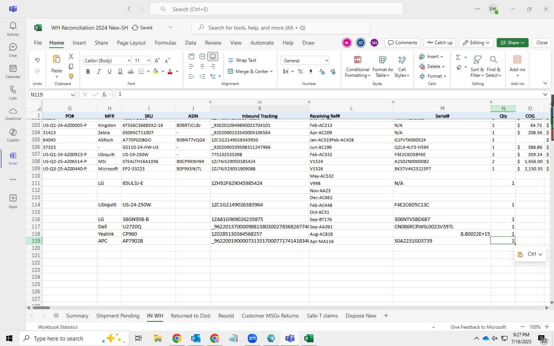Toggle align bottom in Alignment group
554x346 pixels.
[213, 57]
